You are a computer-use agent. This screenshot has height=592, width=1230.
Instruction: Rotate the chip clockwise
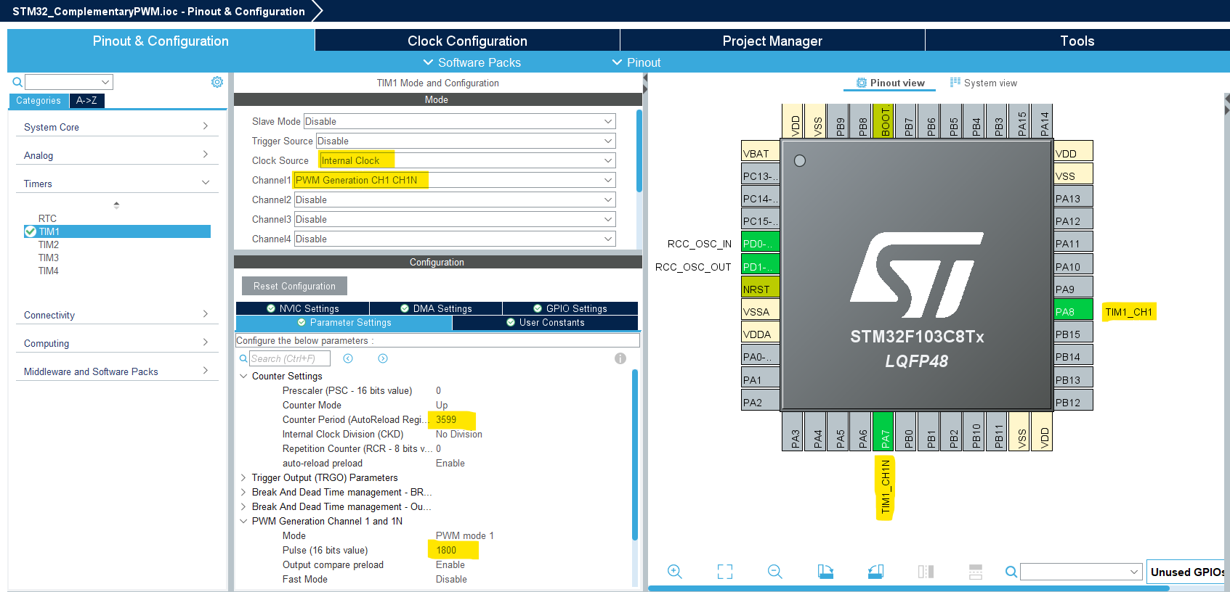pos(825,572)
